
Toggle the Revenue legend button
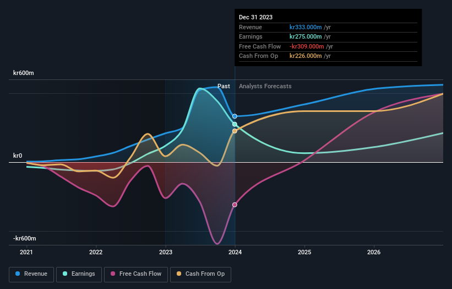(x=31, y=274)
